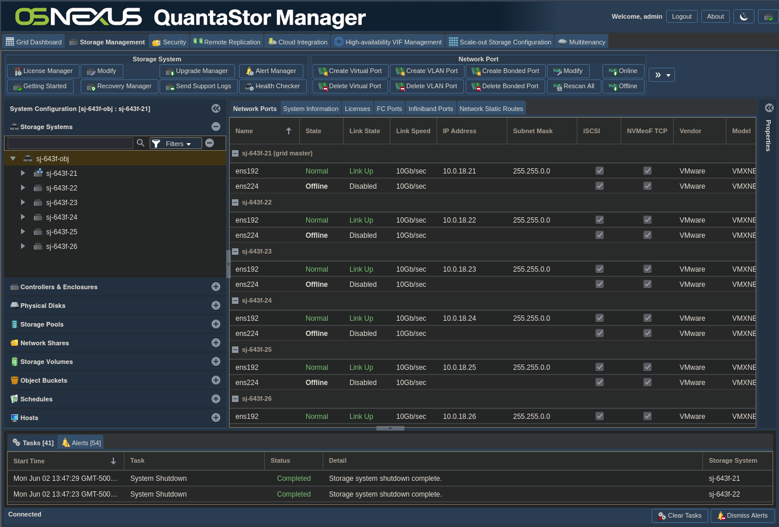Click the Storage Systems search field
This screenshot has width=779, height=527.
[70, 143]
